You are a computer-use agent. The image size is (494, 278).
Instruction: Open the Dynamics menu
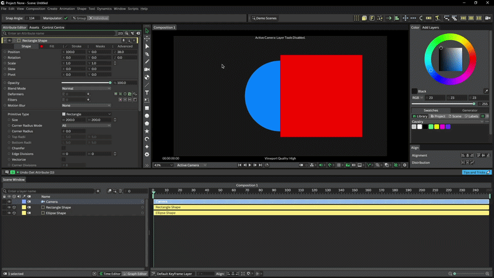104,9
